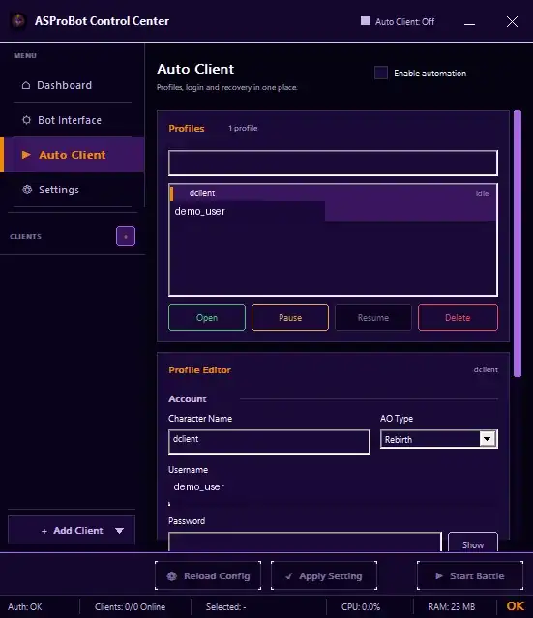
Task: Click the CPU: 0.0% status entry
Action: (x=361, y=607)
